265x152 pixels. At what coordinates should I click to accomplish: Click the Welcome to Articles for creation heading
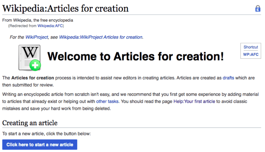point(135,56)
